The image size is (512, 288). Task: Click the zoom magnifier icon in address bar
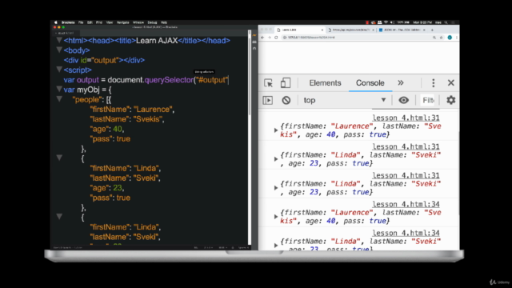pyautogui.click(x=434, y=38)
